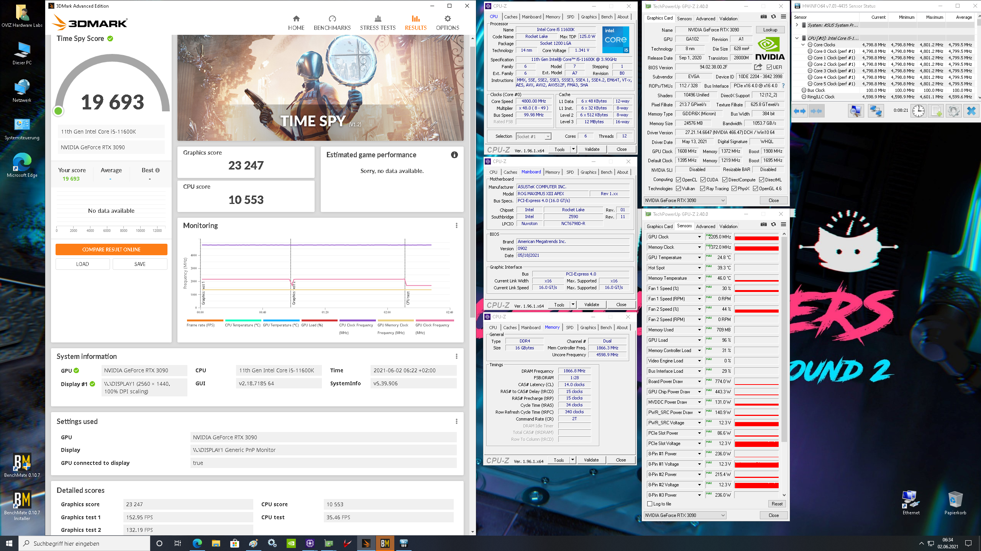The width and height of the screenshot is (981, 551).
Task: Click the Lookup button in GPU-Z
Action: (770, 30)
